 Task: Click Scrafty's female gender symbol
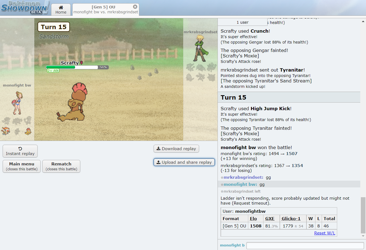[81, 63]
